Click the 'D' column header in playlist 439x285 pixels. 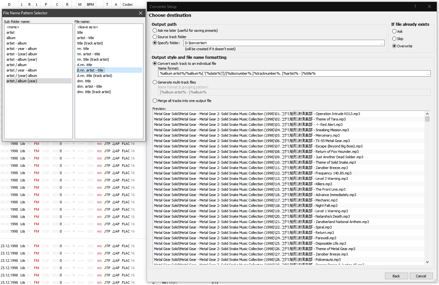point(9,4)
